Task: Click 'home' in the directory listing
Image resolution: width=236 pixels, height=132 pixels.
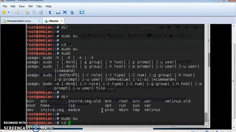Action: 45,106
